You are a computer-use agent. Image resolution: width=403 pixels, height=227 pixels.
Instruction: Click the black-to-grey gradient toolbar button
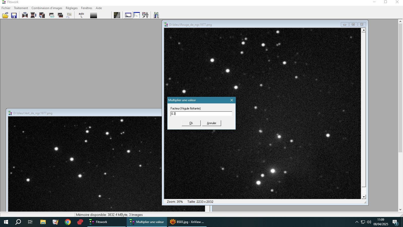pyautogui.click(x=93, y=15)
